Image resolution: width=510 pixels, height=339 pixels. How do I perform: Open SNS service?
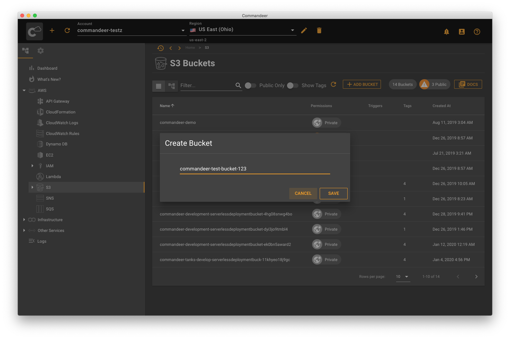[50, 198]
